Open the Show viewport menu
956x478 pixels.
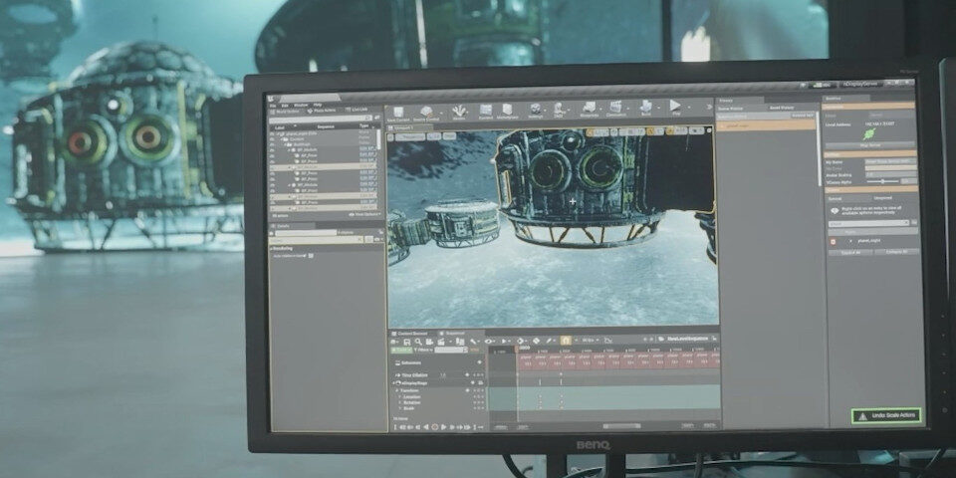pos(449,136)
